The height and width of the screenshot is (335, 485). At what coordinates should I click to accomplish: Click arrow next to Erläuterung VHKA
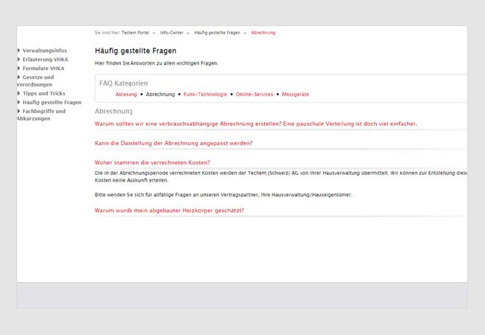pos(19,60)
